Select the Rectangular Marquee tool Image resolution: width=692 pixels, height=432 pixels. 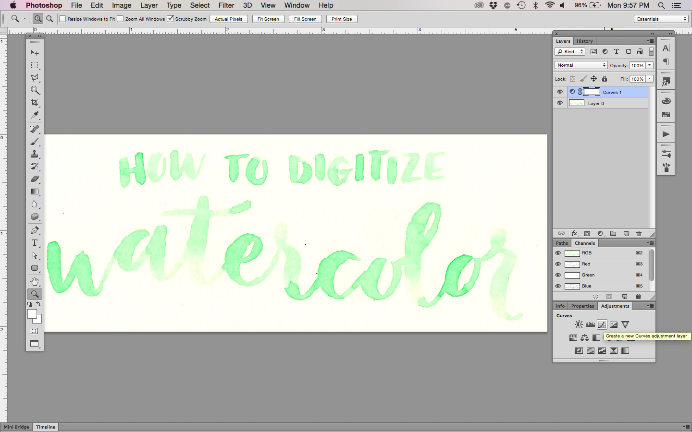(35, 65)
